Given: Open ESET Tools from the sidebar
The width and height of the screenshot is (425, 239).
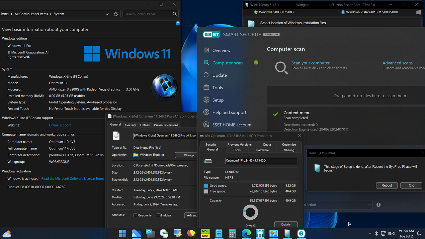Looking at the screenshot, I should click(206, 87).
